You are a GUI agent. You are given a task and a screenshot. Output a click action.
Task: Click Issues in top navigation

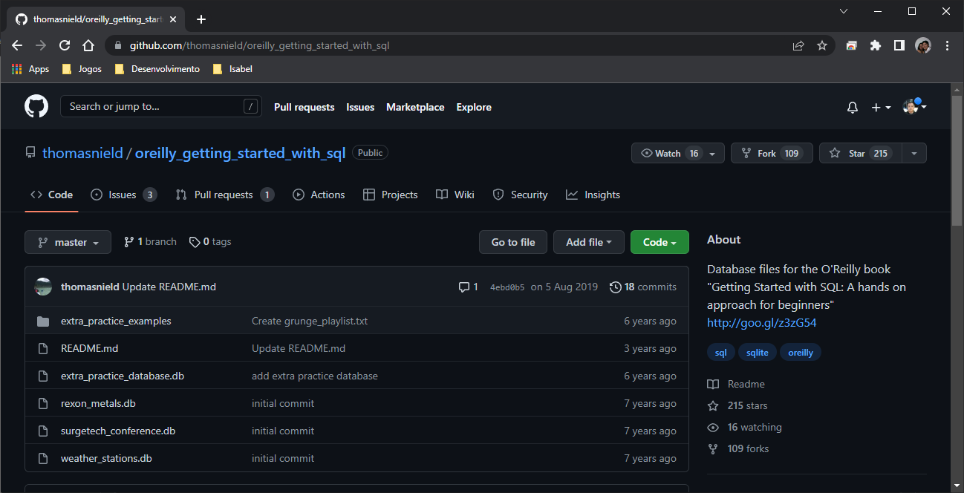[x=360, y=107]
